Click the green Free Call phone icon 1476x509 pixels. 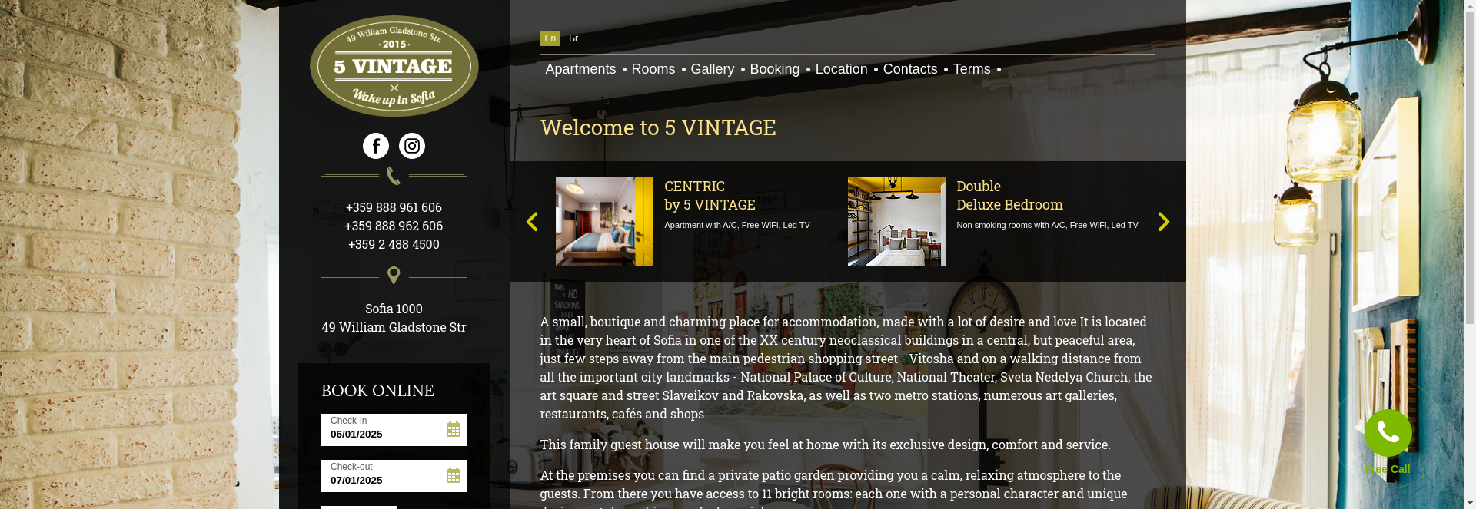1388,433
